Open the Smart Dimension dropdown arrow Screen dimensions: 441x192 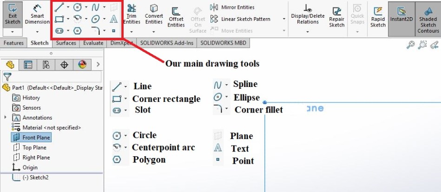(37, 32)
